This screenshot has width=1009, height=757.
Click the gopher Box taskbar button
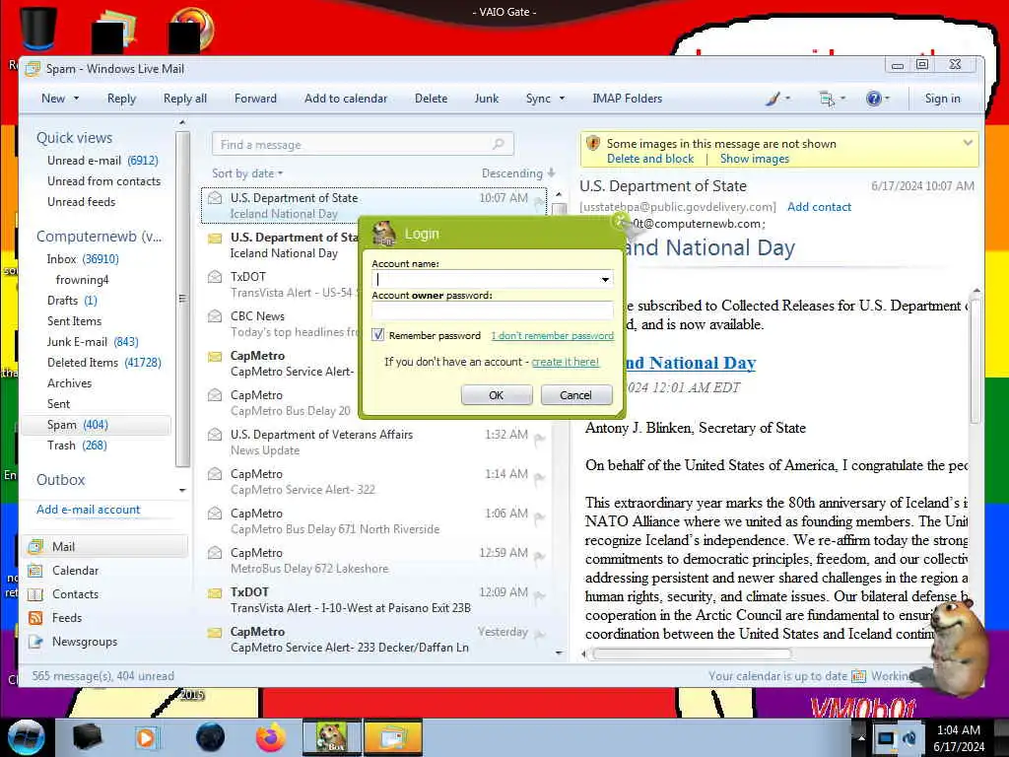pos(332,737)
